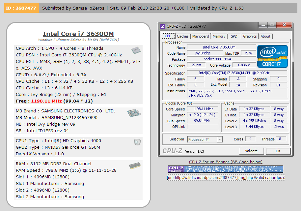Screen dimensions: 301x211
Task: Click the SB Intel ID1E59 rev 04 line
Action: pyautogui.click(x=42, y=131)
